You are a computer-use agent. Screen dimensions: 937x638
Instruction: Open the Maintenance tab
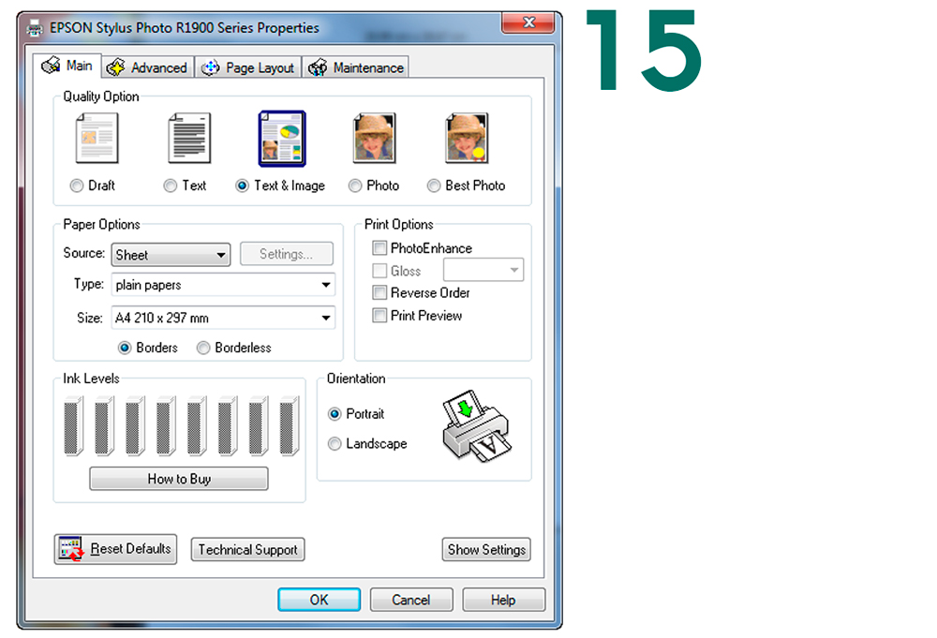coord(356,67)
